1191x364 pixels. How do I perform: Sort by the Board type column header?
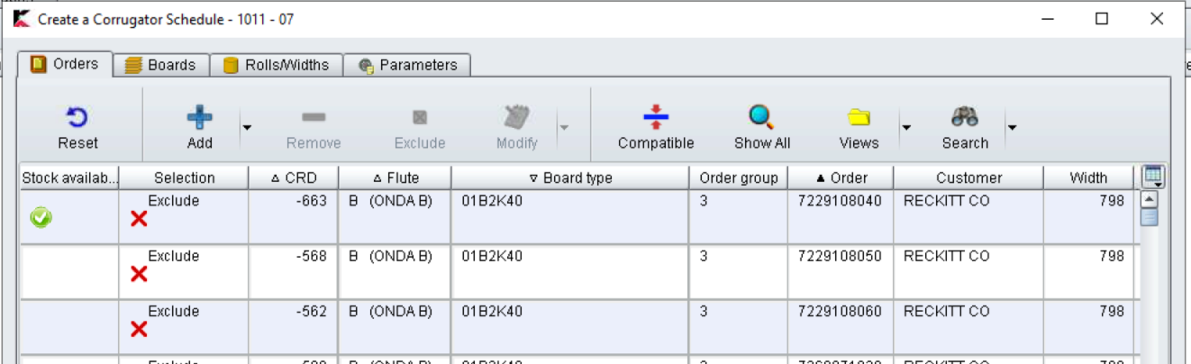[x=570, y=177]
